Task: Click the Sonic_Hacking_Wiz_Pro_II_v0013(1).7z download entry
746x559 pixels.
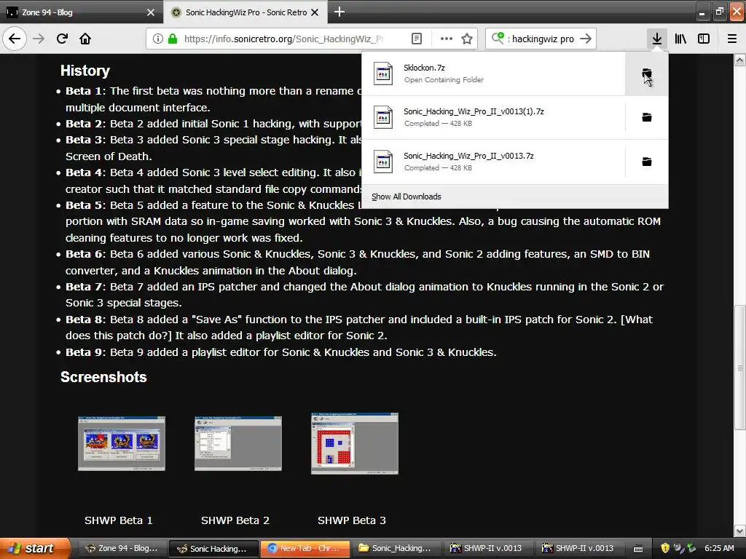Action: (493, 117)
